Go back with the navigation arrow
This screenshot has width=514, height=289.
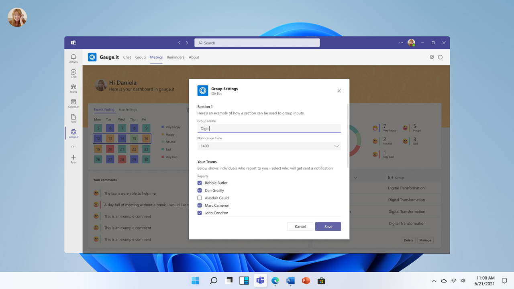tap(179, 43)
